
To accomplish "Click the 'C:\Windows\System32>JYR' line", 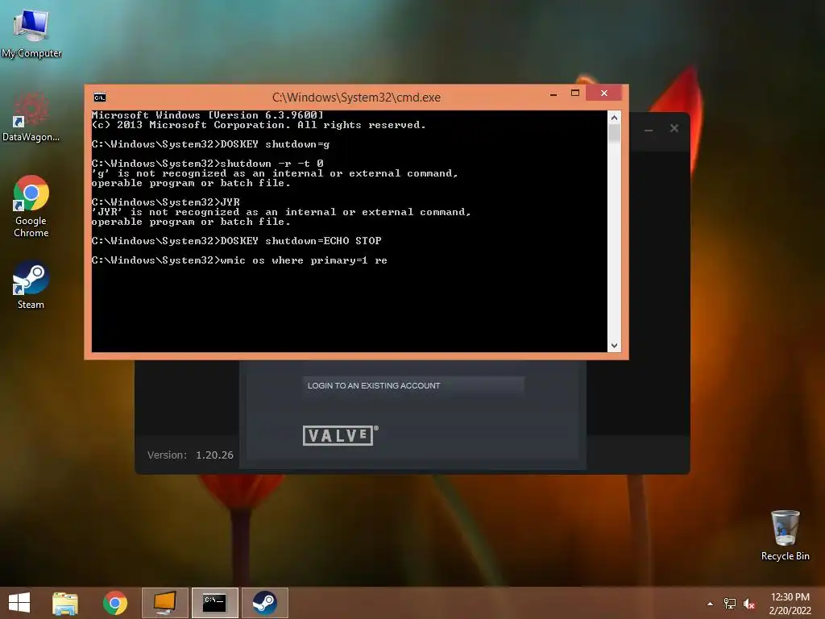I will (166, 202).
